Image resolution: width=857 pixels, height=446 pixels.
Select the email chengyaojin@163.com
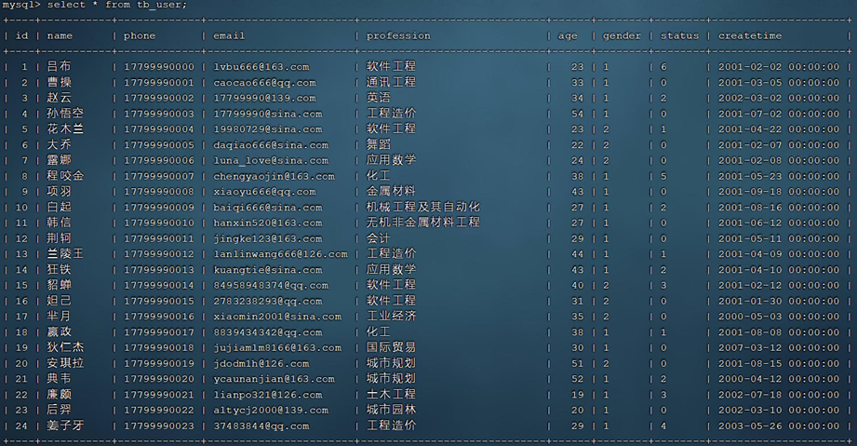[x=274, y=176]
